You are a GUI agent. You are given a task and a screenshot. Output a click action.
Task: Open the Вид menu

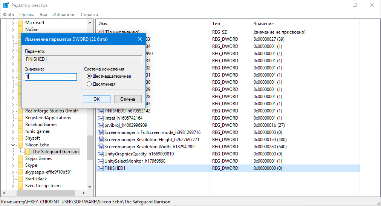(43, 15)
